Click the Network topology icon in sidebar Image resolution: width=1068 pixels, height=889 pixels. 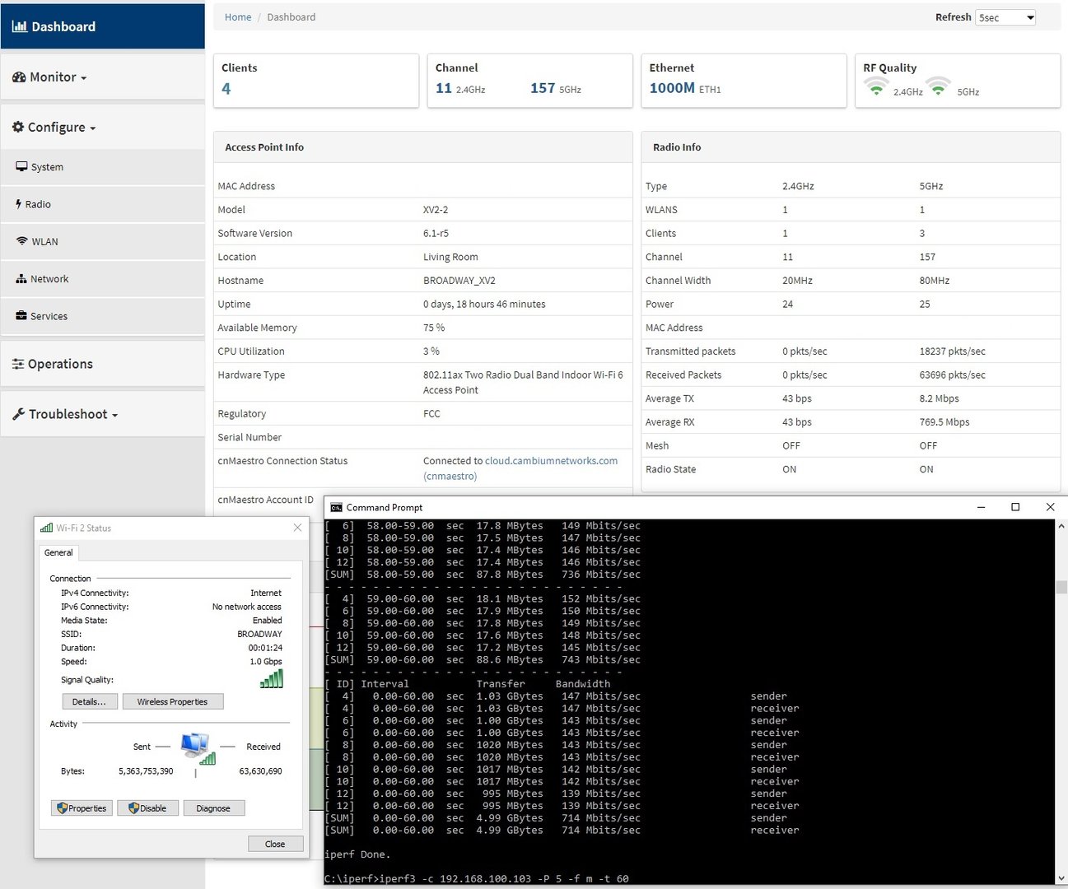pos(21,279)
